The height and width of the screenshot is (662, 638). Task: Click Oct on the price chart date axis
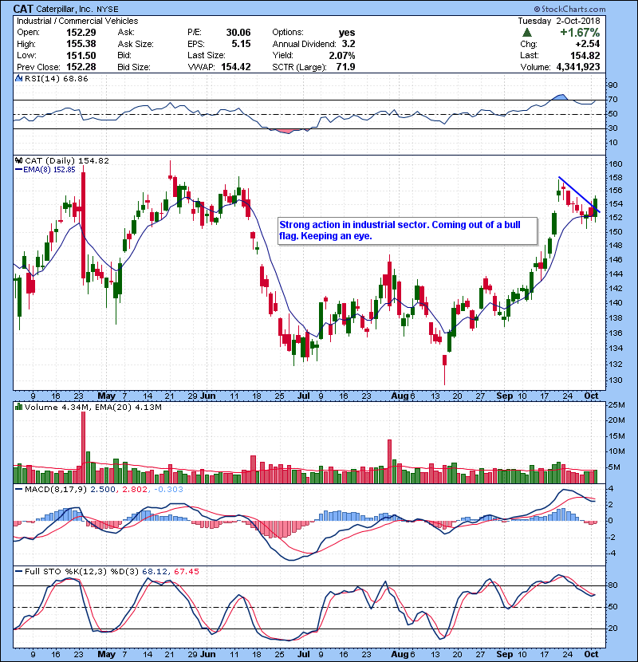(591, 396)
